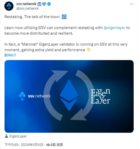This screenshot has width=140, height=149.
Task: Click the blue heart emoji icon
Action: pos(44,4)
